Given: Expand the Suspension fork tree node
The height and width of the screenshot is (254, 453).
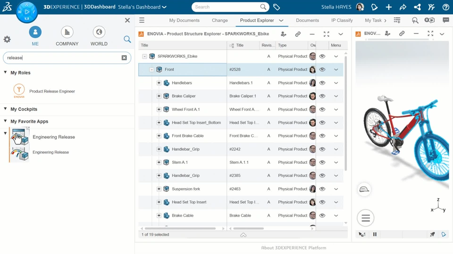Looking at the screenshot, I should [159, 189].
